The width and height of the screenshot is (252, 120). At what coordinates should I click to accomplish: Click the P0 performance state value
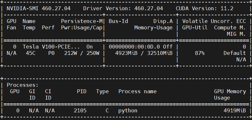(51, 53)
